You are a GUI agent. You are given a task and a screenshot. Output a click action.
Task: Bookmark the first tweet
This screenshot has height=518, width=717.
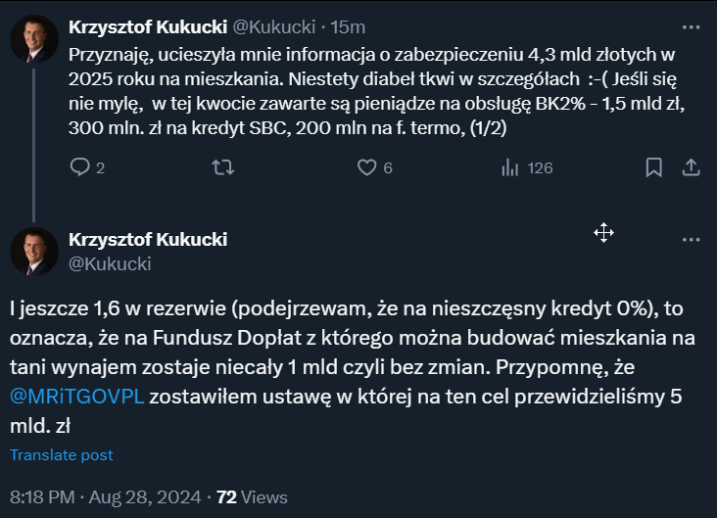(x=653, y=167)
